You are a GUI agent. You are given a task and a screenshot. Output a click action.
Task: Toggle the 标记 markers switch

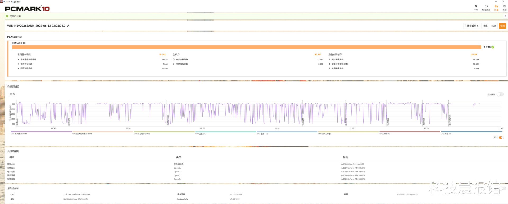point(501,137)
